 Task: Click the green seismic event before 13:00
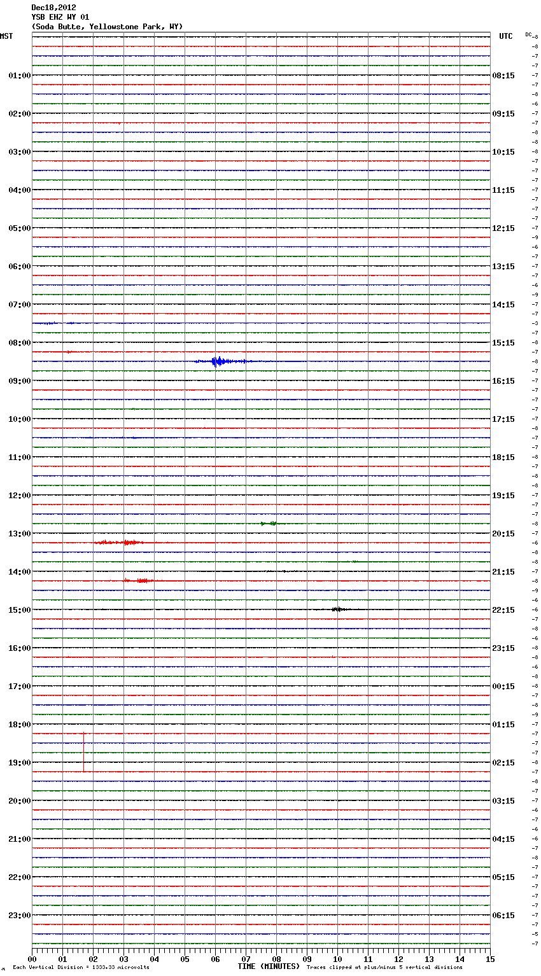(x=269, y=524)
